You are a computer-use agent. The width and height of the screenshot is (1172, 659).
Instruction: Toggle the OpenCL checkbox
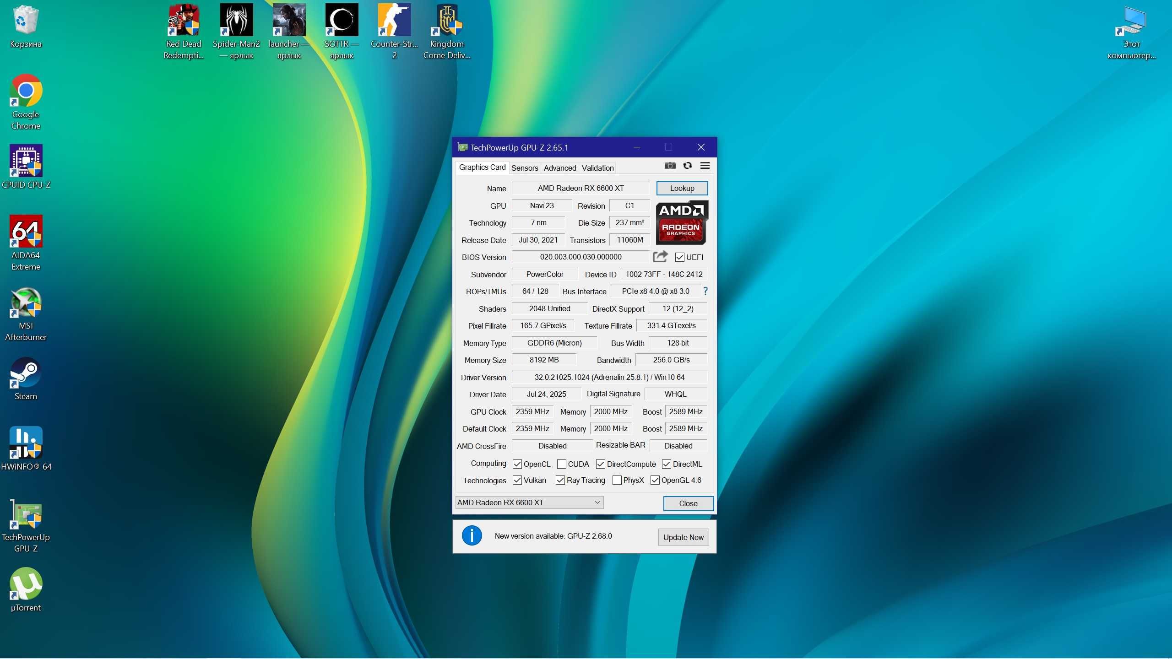point(517,464)
